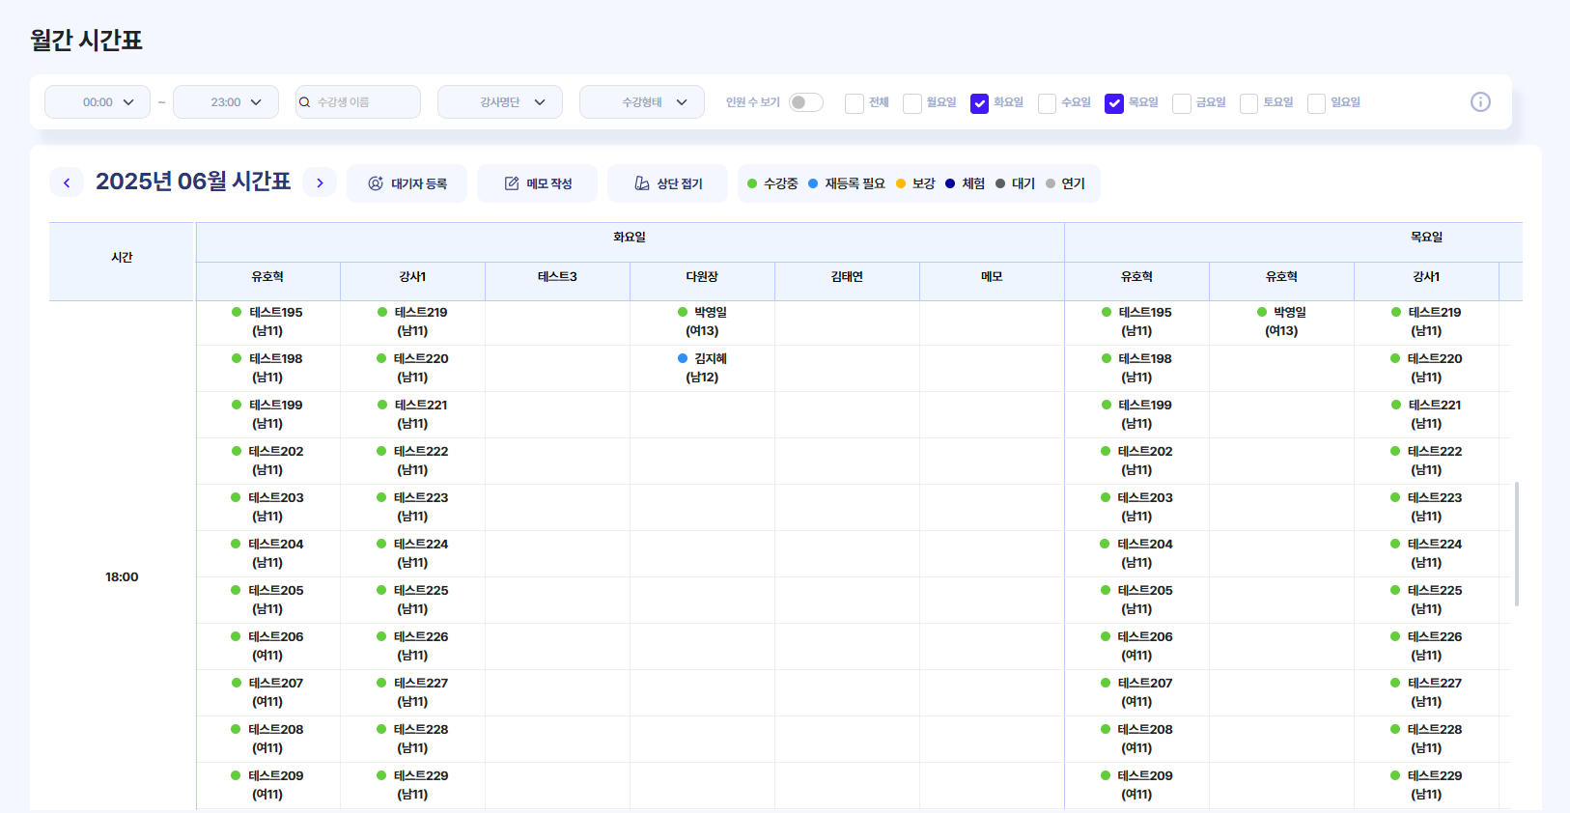Open 테스트199 under Thursday 유호혁
1570x813 pixels.
(x=1136, y=414)
